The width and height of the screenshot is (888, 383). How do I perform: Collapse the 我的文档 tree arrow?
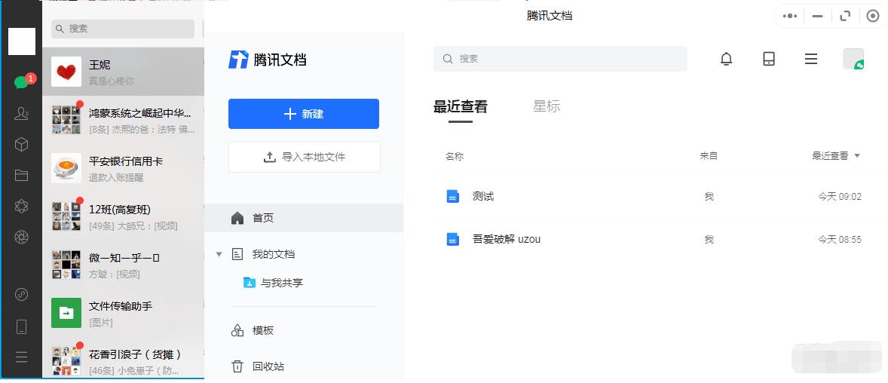(219, 254)
